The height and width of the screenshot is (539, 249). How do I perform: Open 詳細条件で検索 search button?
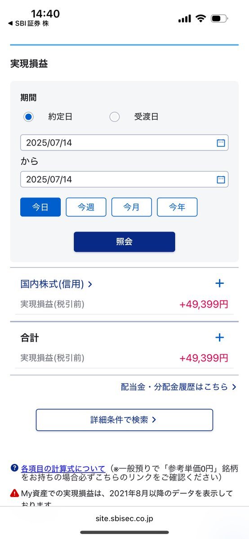(x=124, y=420)
